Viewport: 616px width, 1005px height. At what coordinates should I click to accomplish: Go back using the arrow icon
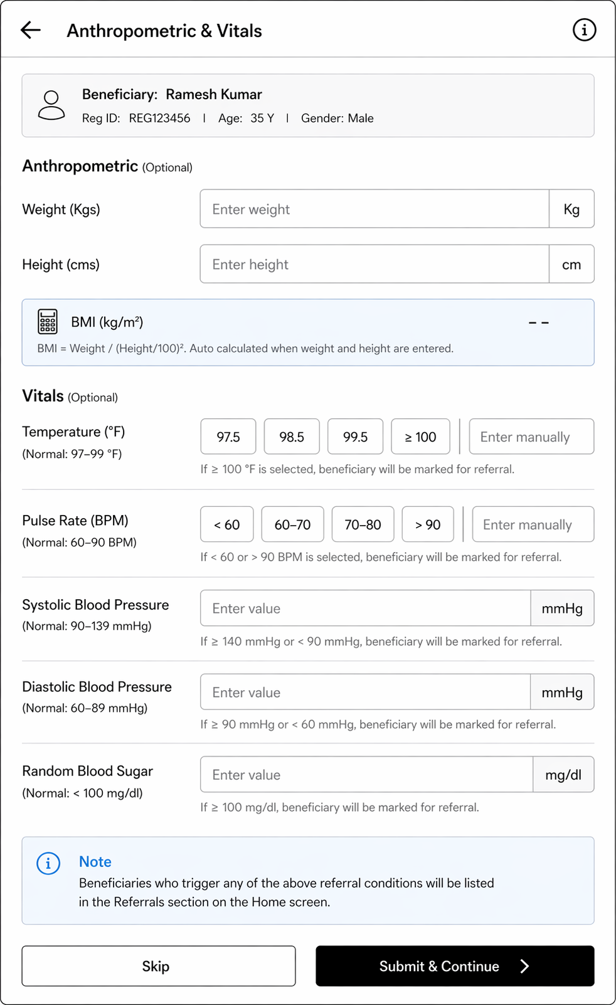pyautogui.click(x=30, y=30)
